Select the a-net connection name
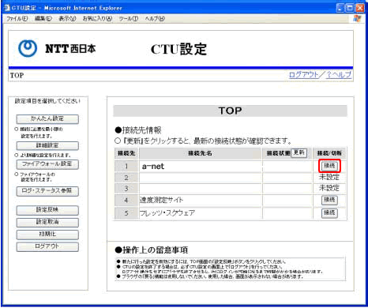This screenshot has height=308, width=368. 153,167
